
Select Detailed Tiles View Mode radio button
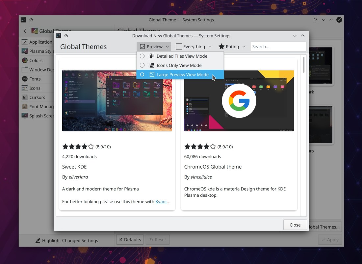coord(142,56)
